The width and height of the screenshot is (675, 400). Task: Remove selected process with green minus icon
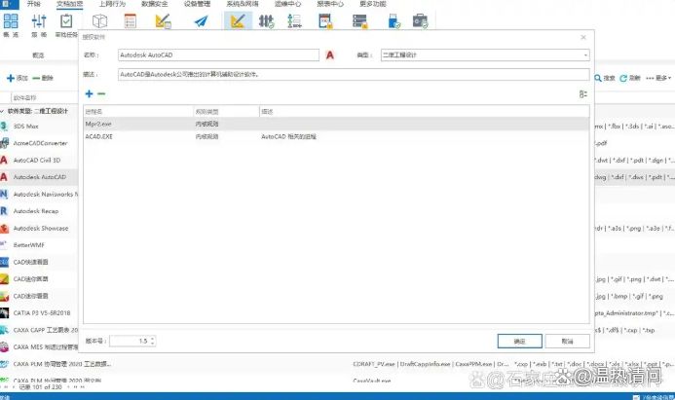[101, 93]
